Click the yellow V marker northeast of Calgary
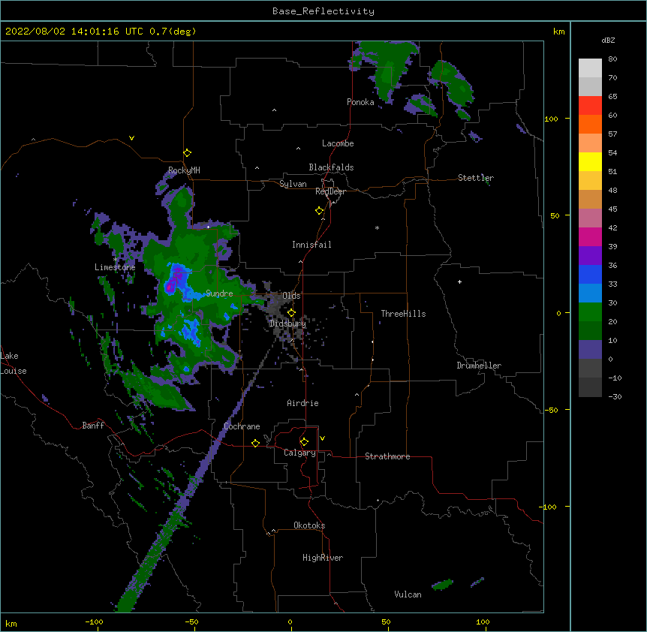Screen dimensions: 647x632 coord(322,438)
